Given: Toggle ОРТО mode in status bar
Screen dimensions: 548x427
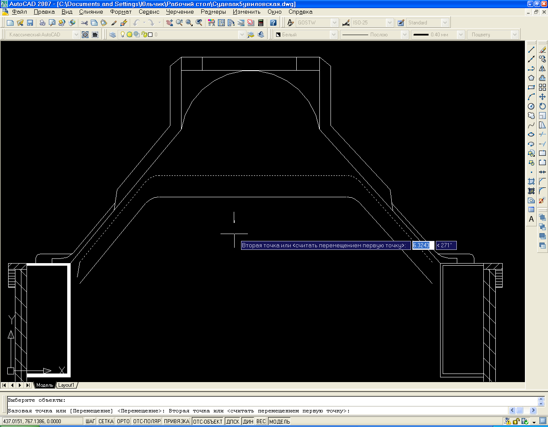Looking at the screenshot, I should tap(123, 421).
